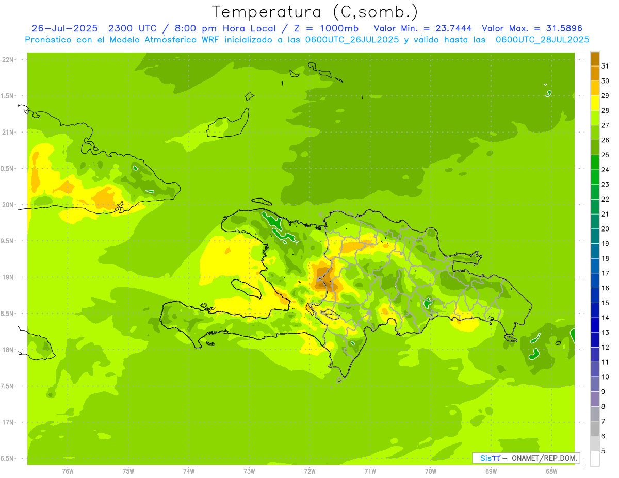Click the latitude label "20N"
The height and width of the screenshot is (478, 619).
9,205
